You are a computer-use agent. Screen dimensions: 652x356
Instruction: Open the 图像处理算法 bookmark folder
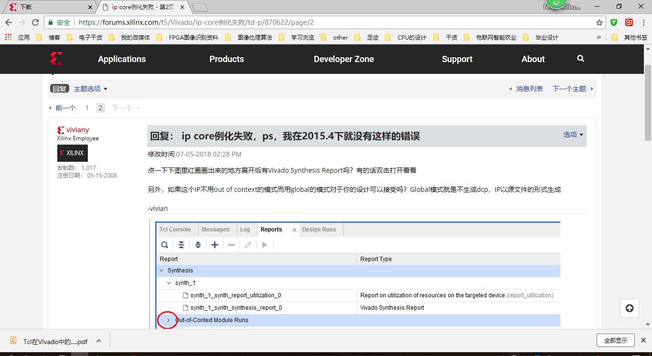point(249,37)
